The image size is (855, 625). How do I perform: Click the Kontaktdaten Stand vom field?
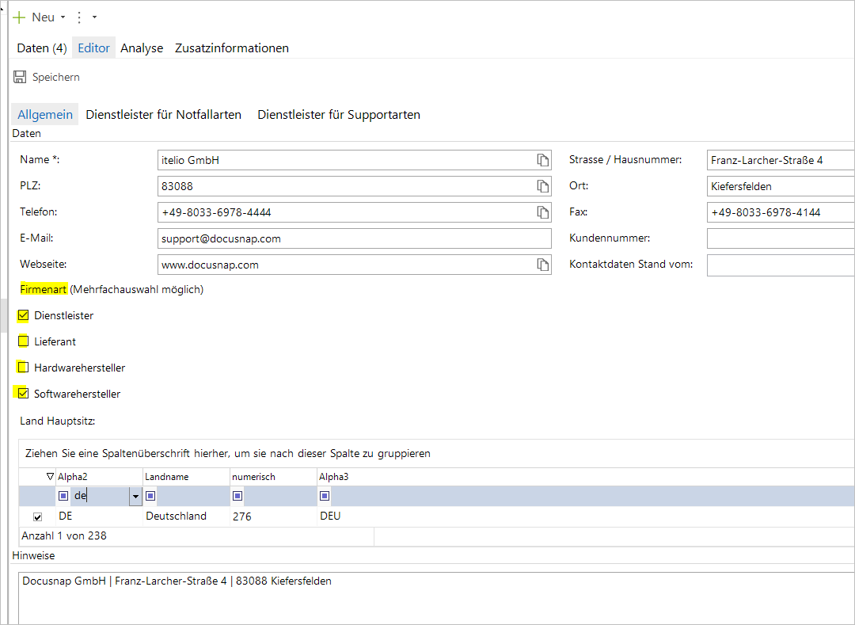781,265
